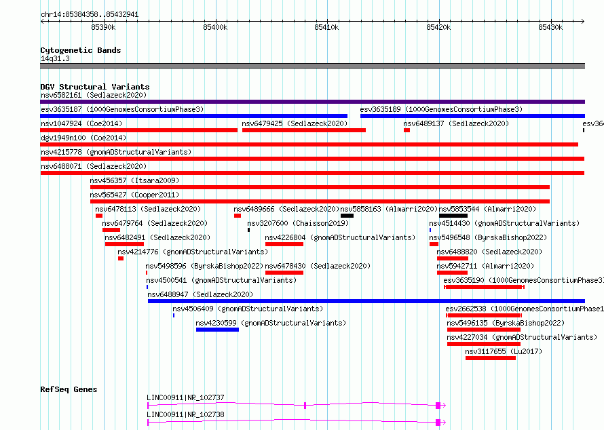Open nsv4500541 (gnomADStructuralVariants) label

[x=221, y=280]
